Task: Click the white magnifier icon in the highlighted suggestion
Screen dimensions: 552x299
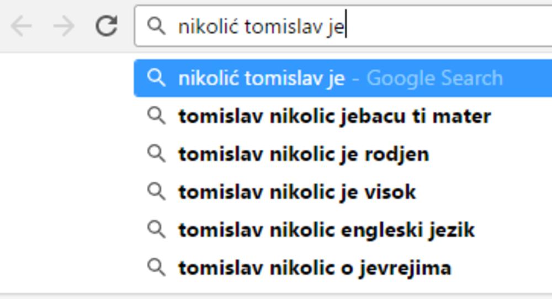Action: click(x=157, y=78)
